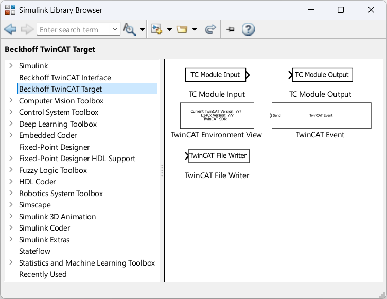Expand the Computer Vision Toolbox node

(x=11, y=100)
